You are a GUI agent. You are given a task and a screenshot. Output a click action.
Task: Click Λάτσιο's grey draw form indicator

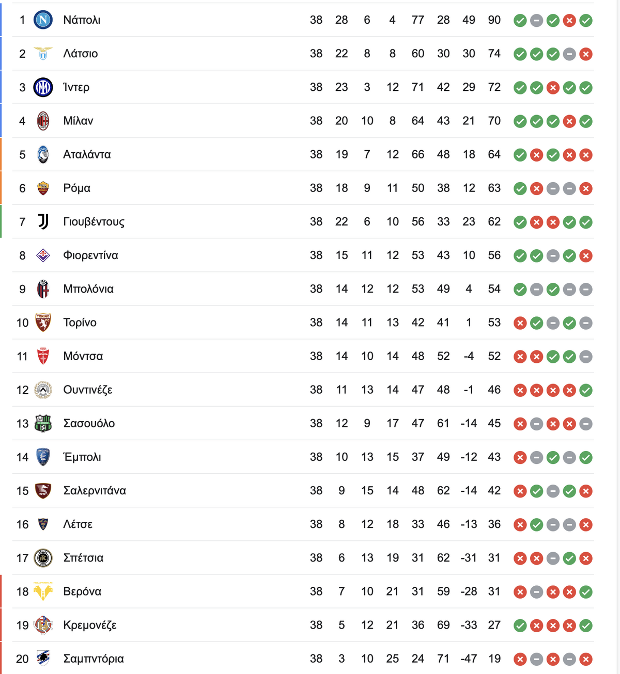[x=569, y=54]
